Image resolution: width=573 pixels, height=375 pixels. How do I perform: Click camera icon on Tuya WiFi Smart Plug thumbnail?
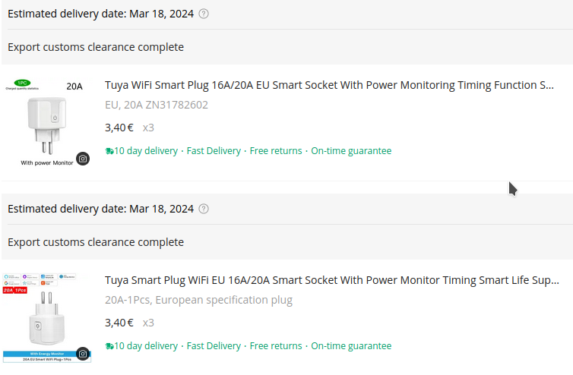click(x=83, y=159)
